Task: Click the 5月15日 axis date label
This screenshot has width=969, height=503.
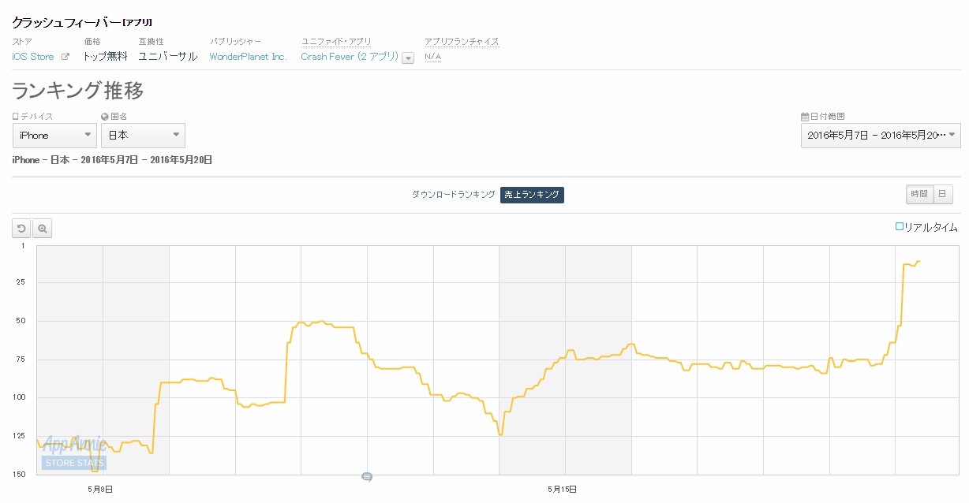Action: (x=563, y=490)
